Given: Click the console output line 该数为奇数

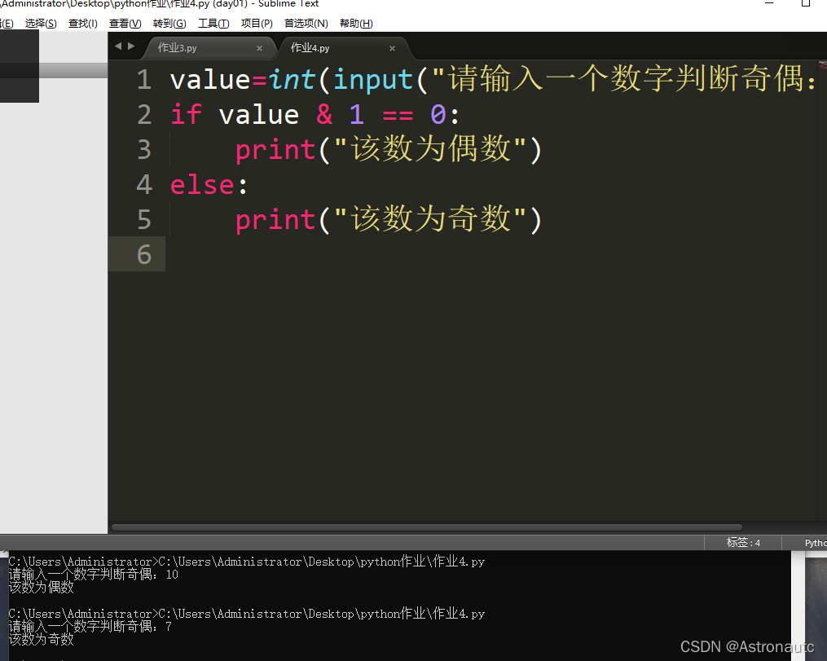Looking at the screenshot, I should click(41, 639).
